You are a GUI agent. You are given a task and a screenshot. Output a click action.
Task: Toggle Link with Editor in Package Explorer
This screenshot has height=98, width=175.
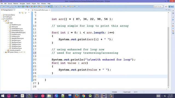(22, 13)
